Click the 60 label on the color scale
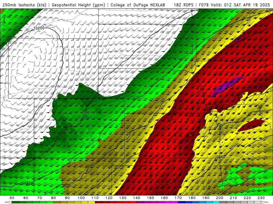 pyautogui.click(x=26, y=198)
